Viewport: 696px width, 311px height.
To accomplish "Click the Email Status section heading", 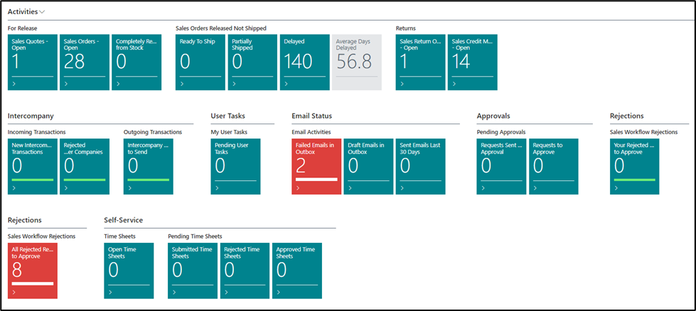I will [x=311, y=116].
